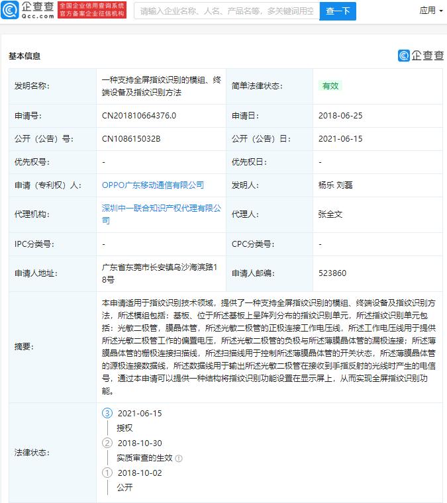Click the 基本信息 section heading
447x503 pixels.
(25, 56)
